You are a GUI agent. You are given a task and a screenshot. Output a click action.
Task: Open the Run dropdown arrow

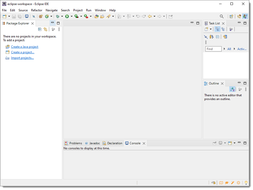click(71, 16)
